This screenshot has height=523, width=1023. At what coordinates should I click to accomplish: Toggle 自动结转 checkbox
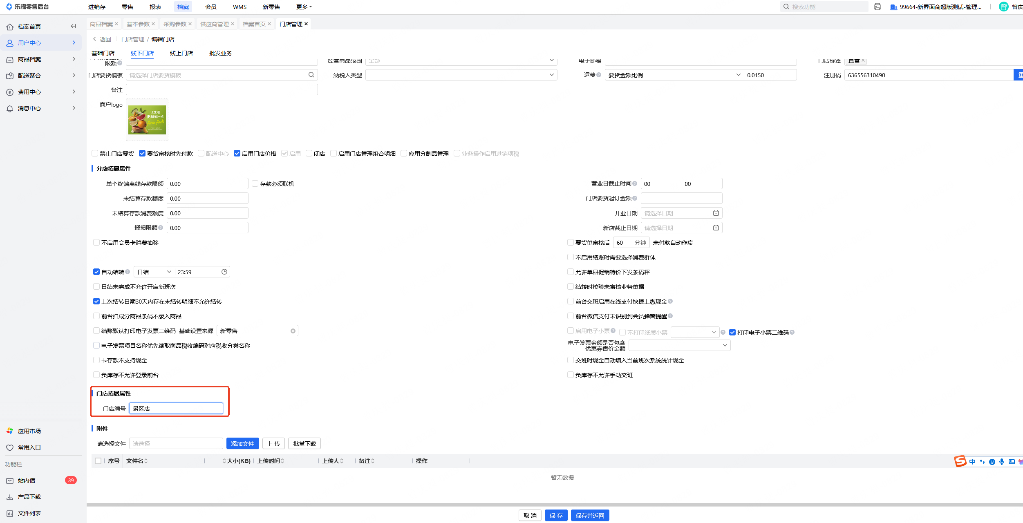tap(96, 272)
